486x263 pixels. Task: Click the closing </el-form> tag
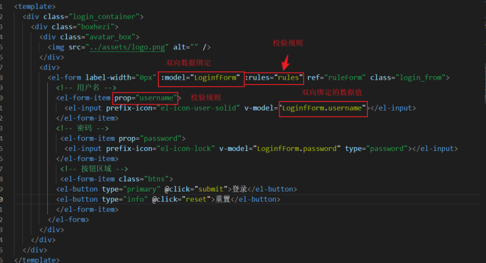(68, 220)
